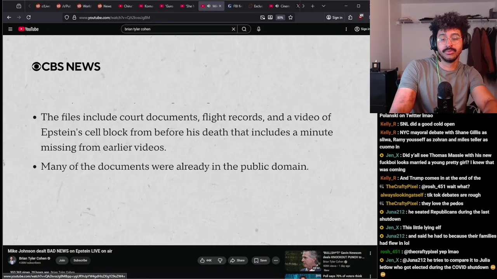The height and width of the screenshot is (279, 497).
Task: Switch to the FBI fin tab
Action: 235,6
